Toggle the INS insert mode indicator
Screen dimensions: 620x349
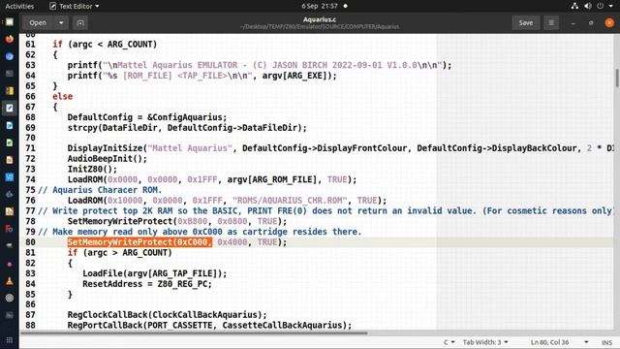(606, 342)
